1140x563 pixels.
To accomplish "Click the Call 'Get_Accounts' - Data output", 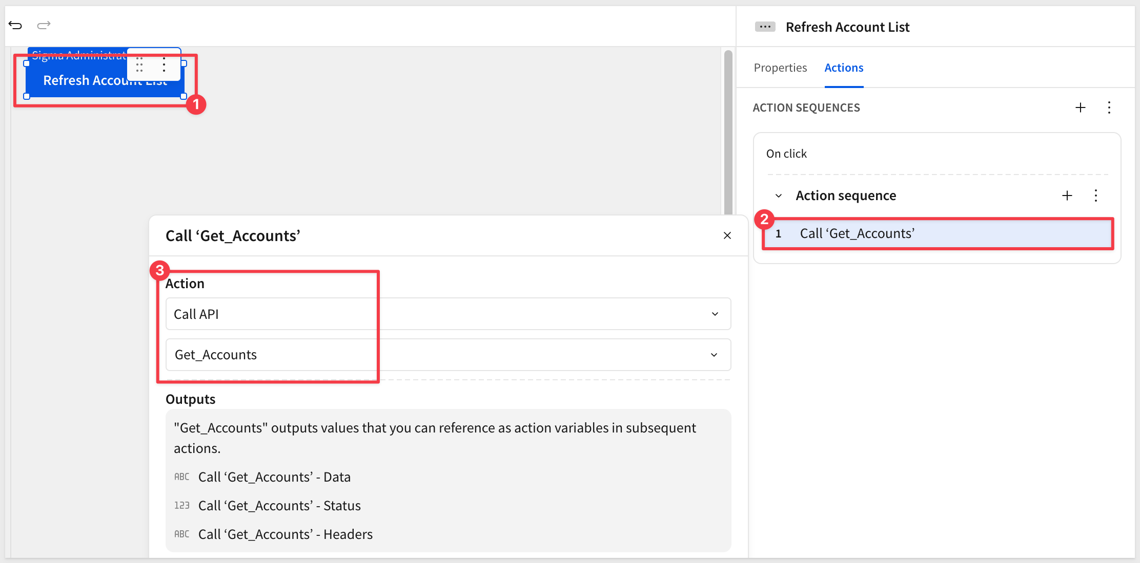I will [274, 477].
